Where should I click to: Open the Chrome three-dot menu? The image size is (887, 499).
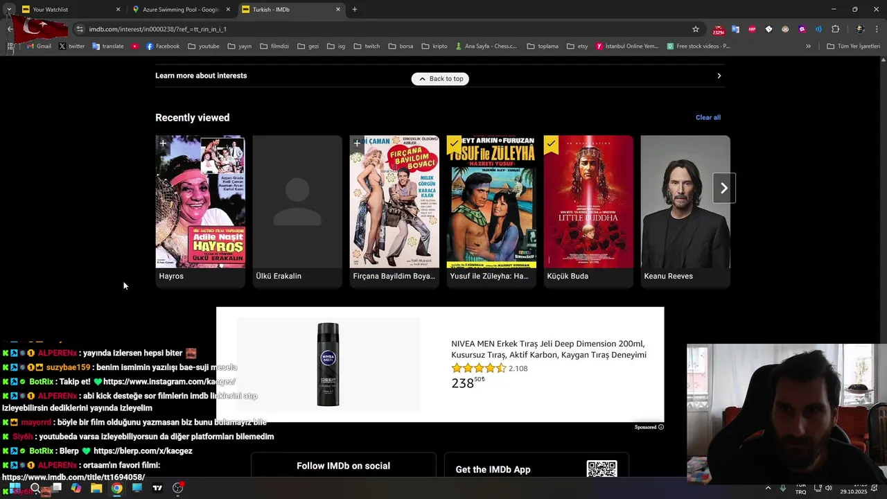point(877,29)
